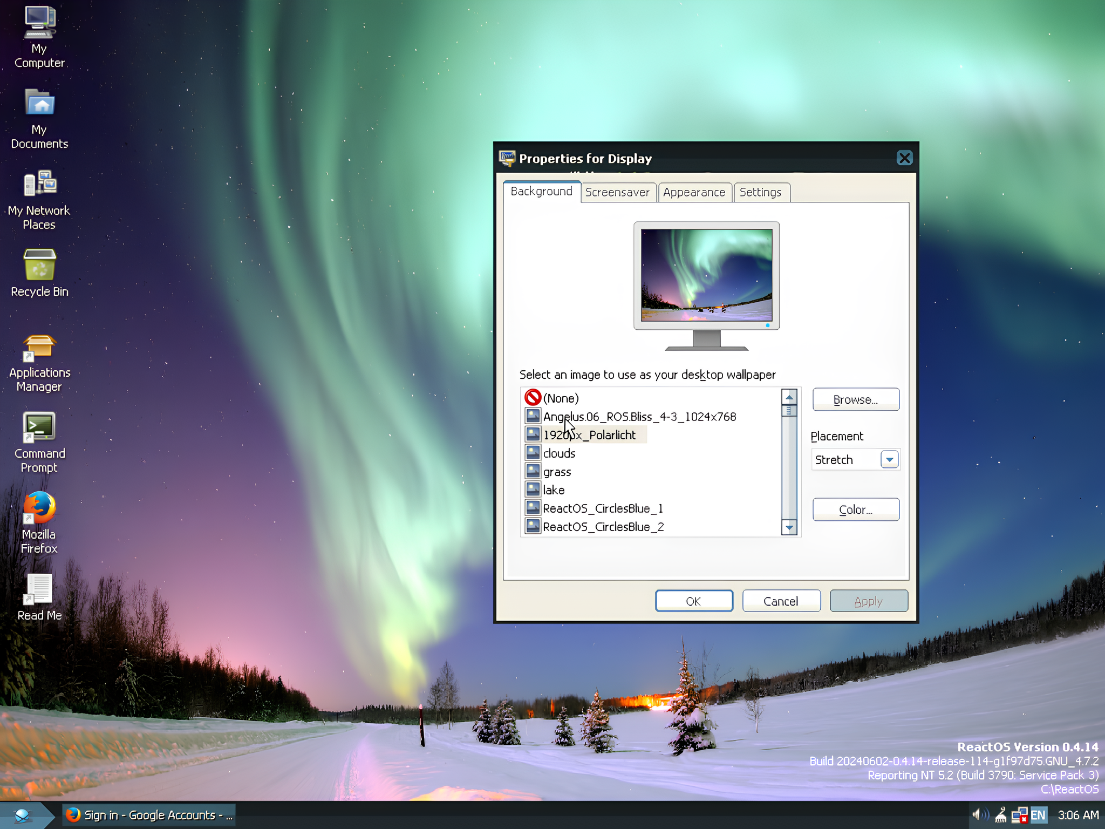Click the safely remove hardware tray icon

[1001, 815]
